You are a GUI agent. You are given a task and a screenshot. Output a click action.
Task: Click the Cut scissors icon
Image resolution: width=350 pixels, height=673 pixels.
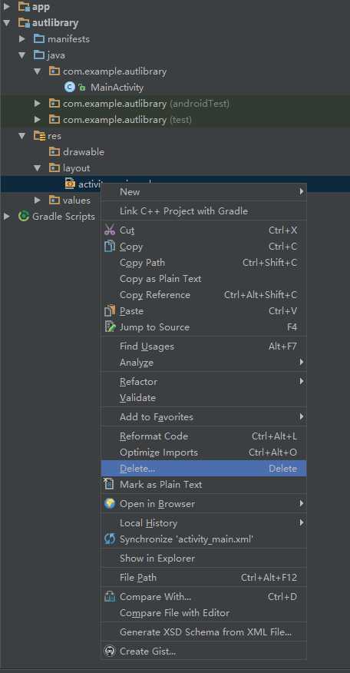[110, 230]
